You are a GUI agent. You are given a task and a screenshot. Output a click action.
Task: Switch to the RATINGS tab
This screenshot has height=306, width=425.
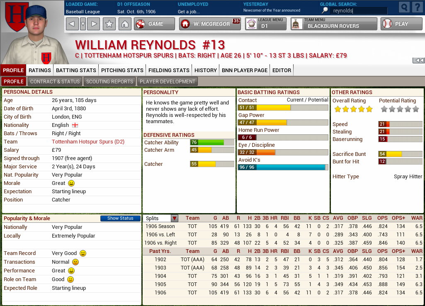(39, 70)
